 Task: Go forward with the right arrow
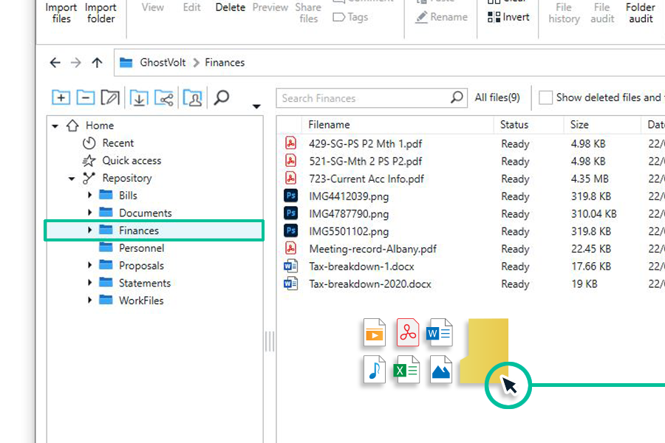[76, 63]
